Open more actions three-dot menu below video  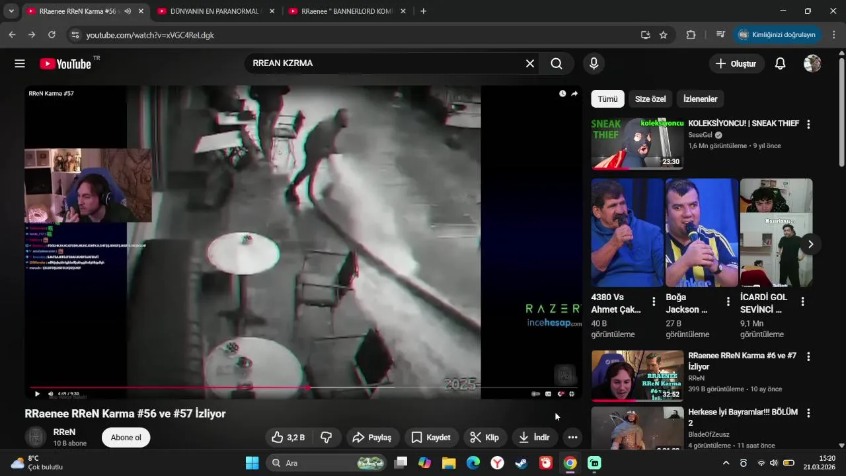click(572, 437)
